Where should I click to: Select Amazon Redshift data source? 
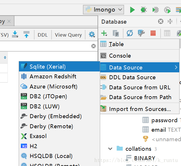pos(60,76)
